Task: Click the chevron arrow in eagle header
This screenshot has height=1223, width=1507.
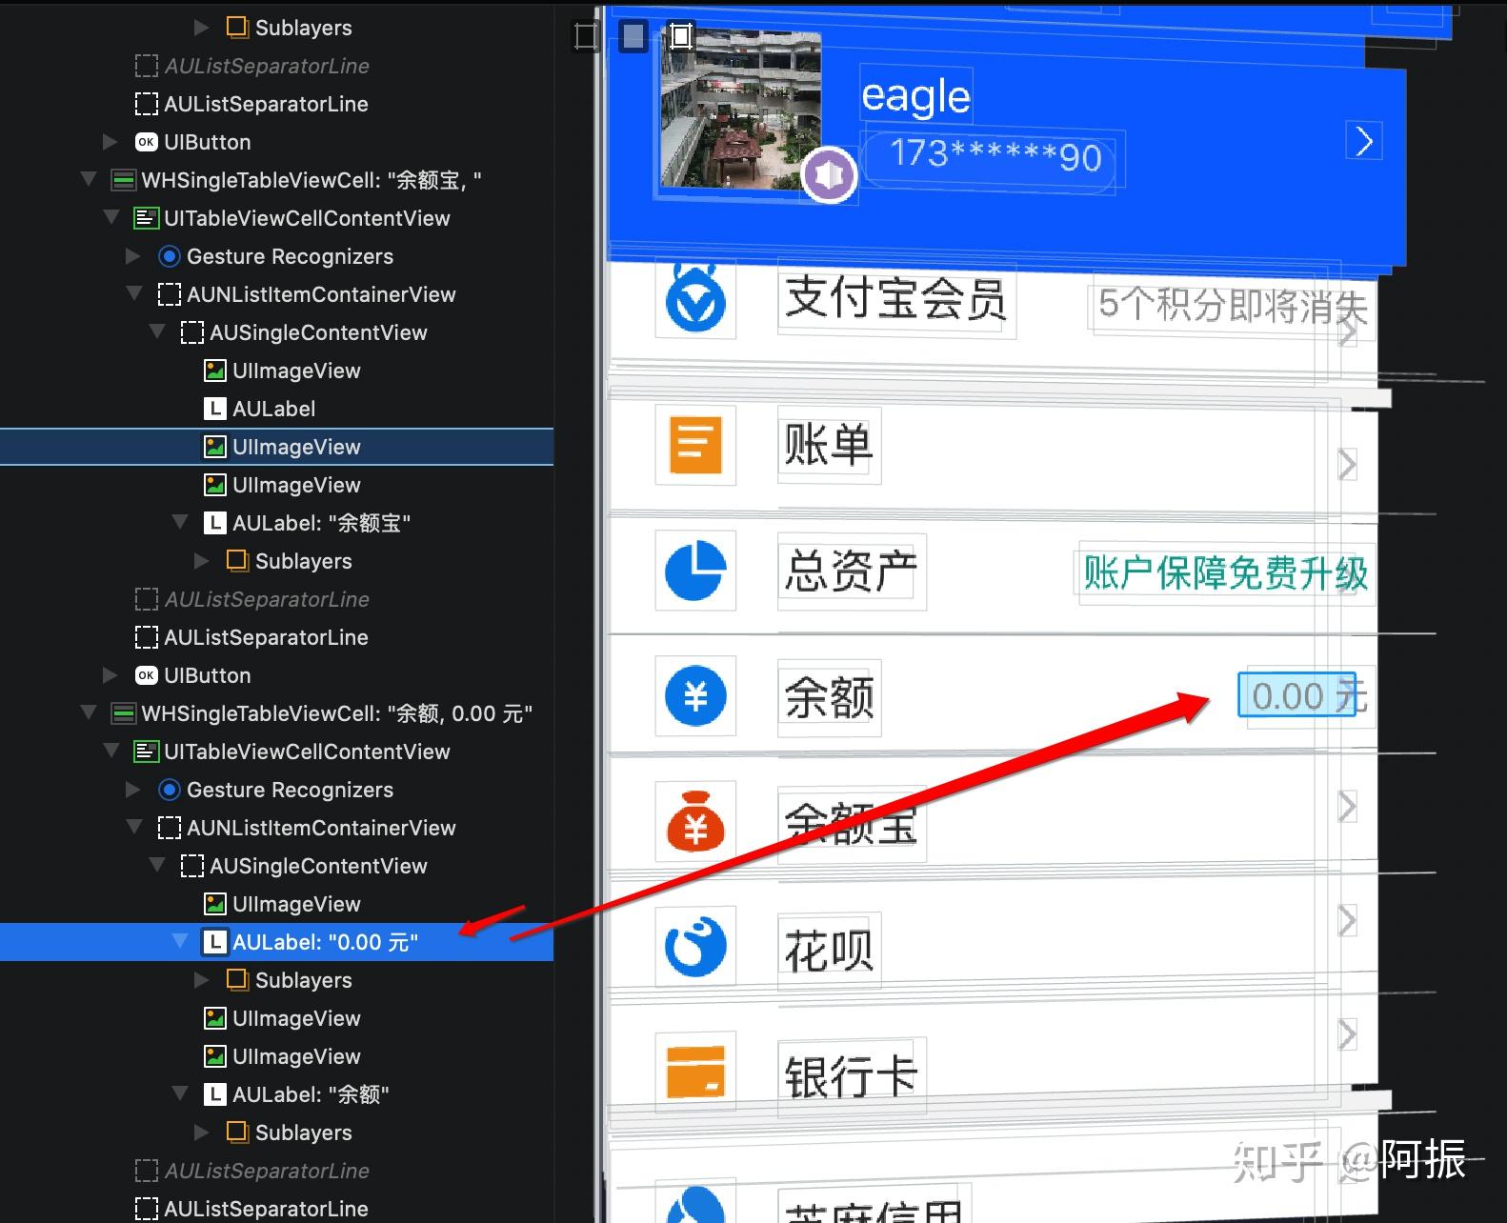Action: click(1364, 141)
